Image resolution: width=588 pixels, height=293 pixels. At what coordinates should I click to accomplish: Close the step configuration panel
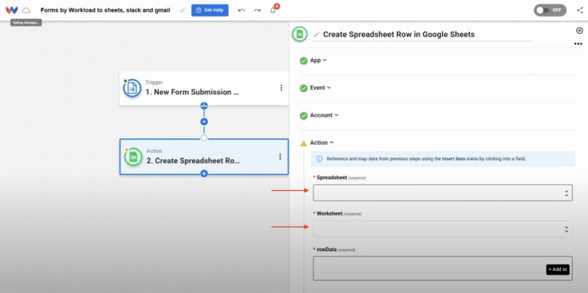pos(579,30)
